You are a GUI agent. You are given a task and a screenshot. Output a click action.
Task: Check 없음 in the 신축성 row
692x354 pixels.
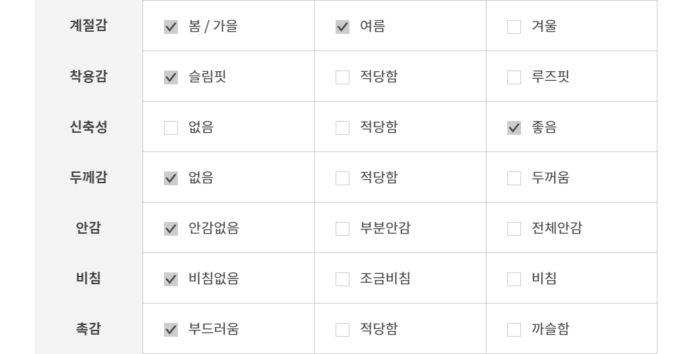(x=171, y=128)
